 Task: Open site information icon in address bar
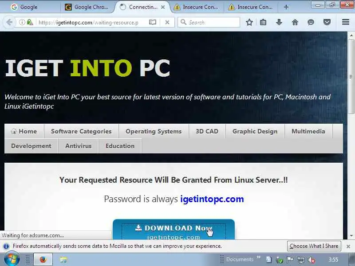click(22, 22)
